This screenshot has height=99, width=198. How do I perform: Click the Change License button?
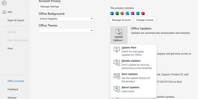[x=145, y=20]
